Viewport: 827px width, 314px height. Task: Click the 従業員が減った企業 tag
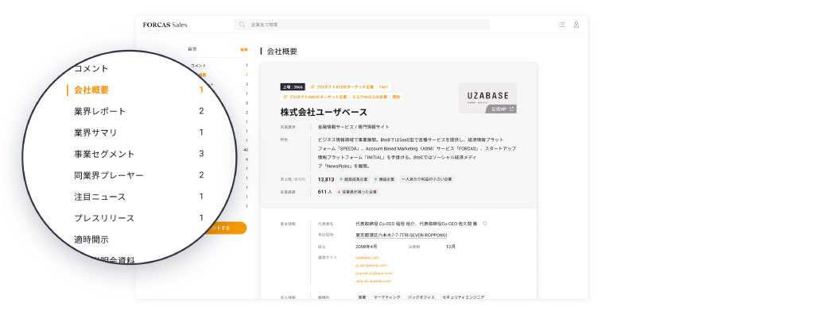358,192
